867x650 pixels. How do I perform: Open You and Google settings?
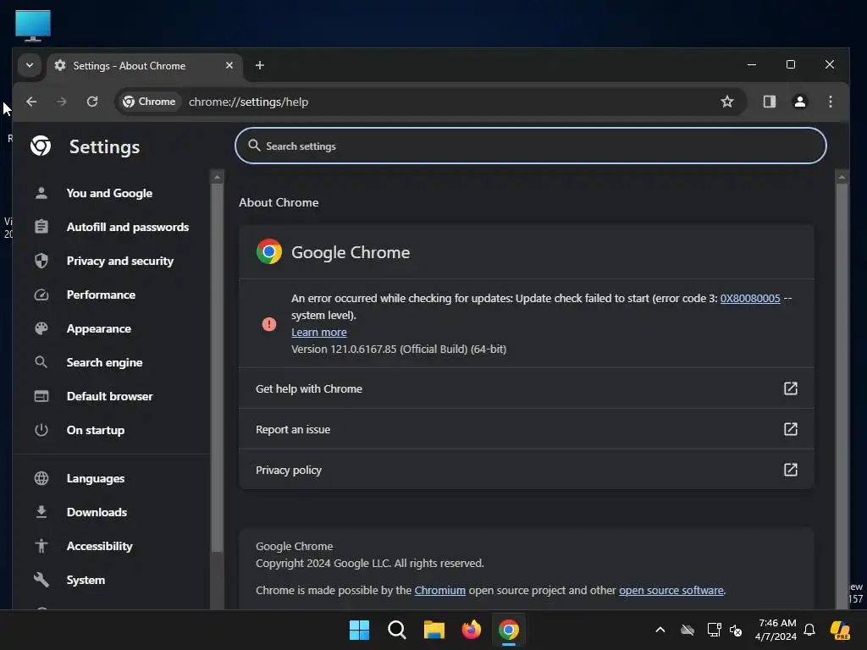109,193
